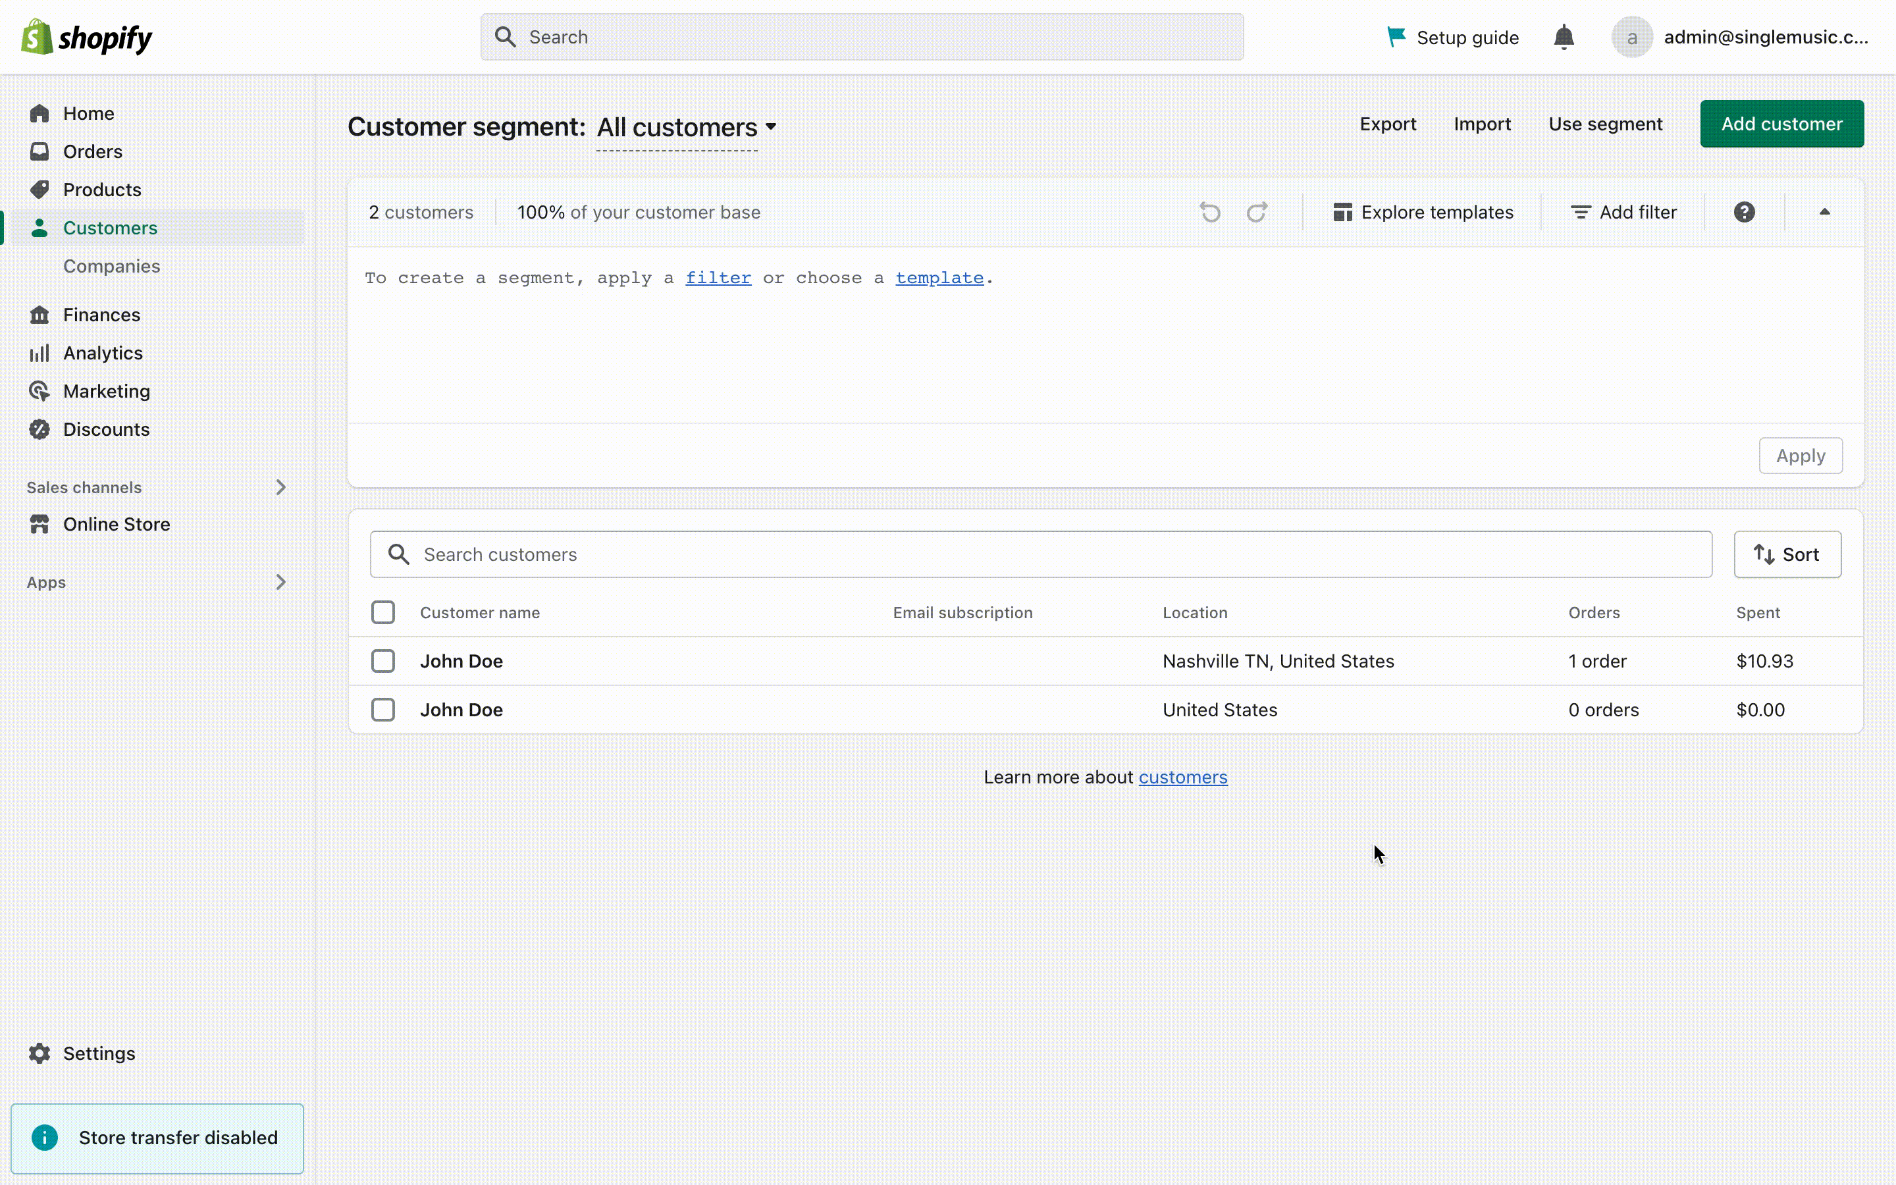Click the undo arrow in segment editor

[1211, 213]
